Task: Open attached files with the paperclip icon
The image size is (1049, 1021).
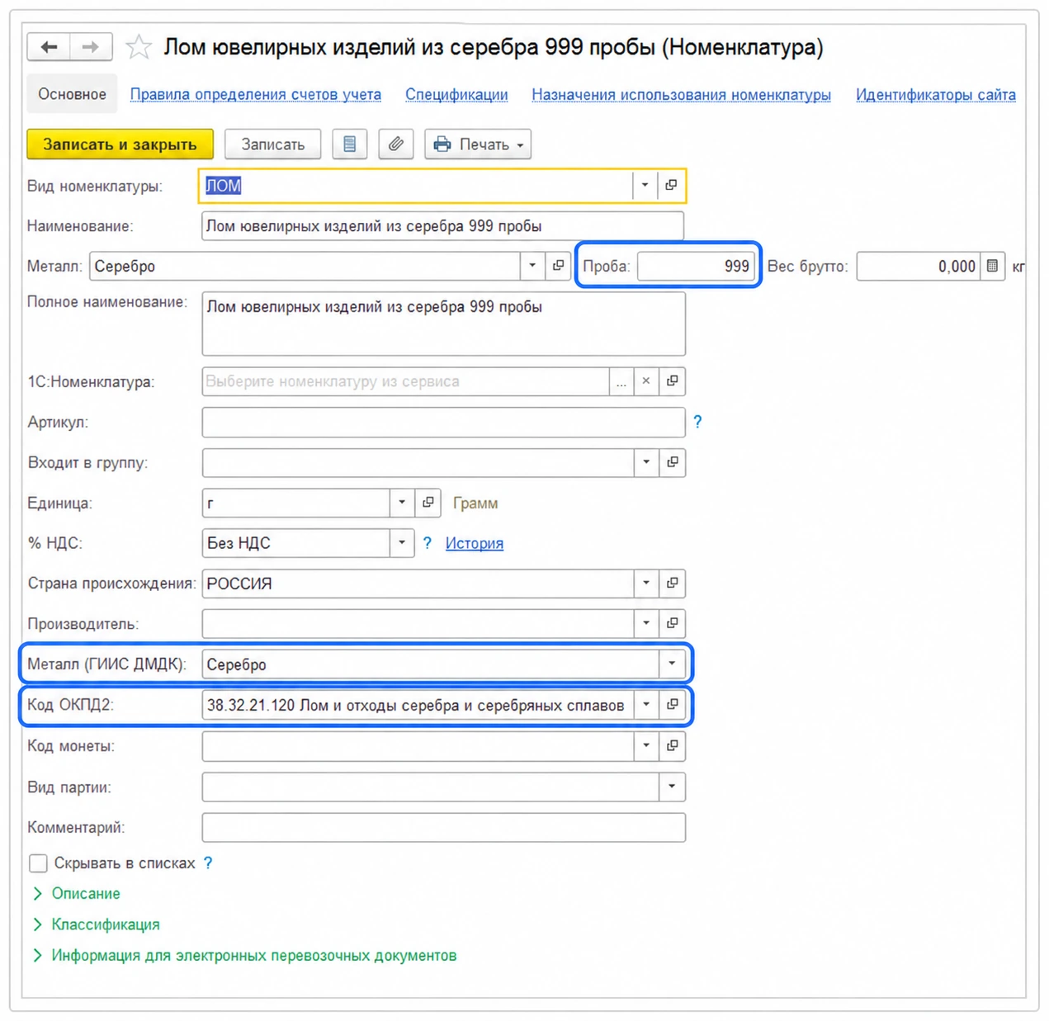Action: [x=396, y=144]
